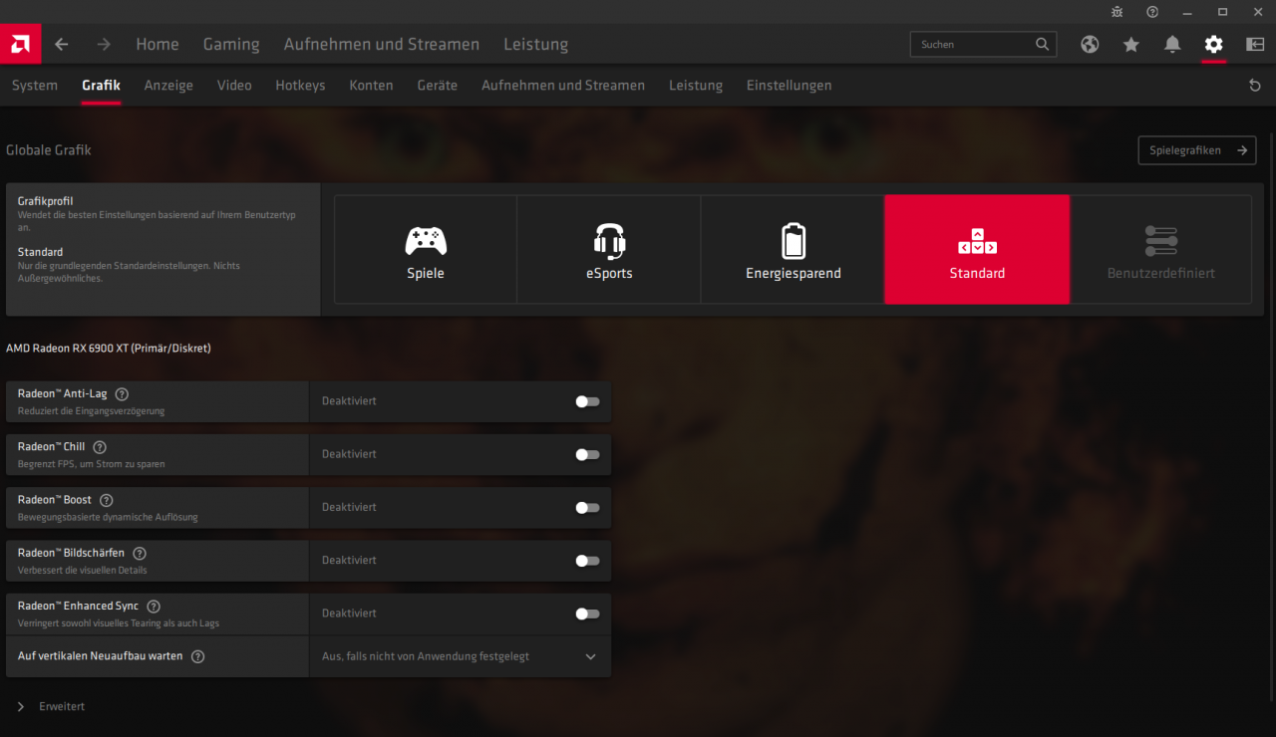The height and width of the screenshot is (737, 1276).
Task: Switch to the Grafik tab
Action: pos(101,86)
